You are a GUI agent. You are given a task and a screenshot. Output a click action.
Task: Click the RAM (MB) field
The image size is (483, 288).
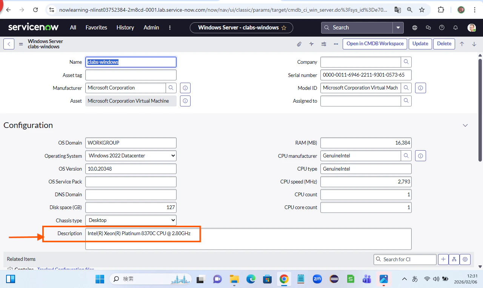point(366,143)
